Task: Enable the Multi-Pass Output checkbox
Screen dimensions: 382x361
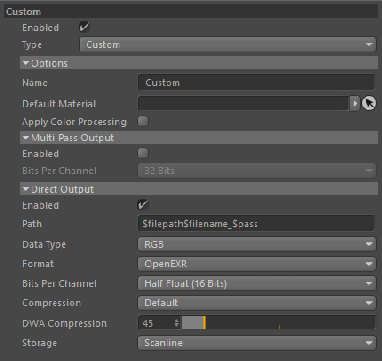Action: pos(143,154)
